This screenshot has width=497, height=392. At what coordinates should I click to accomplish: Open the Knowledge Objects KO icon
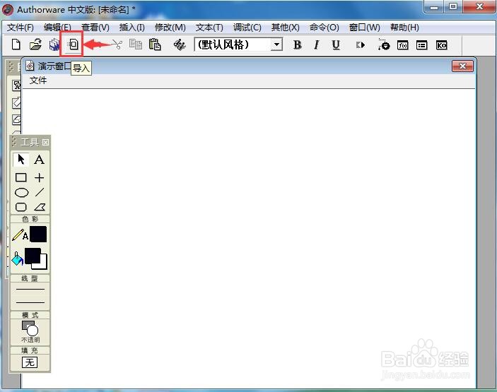pos(441,45)
